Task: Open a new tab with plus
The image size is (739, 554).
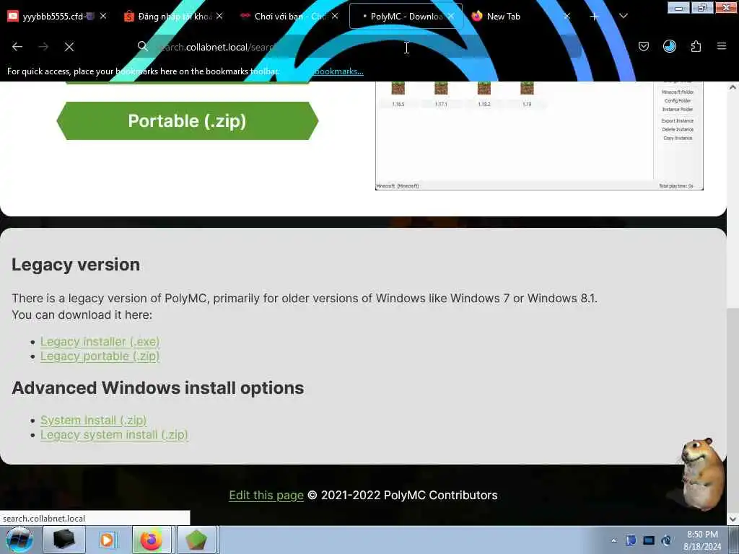Action: pos(595,17)
